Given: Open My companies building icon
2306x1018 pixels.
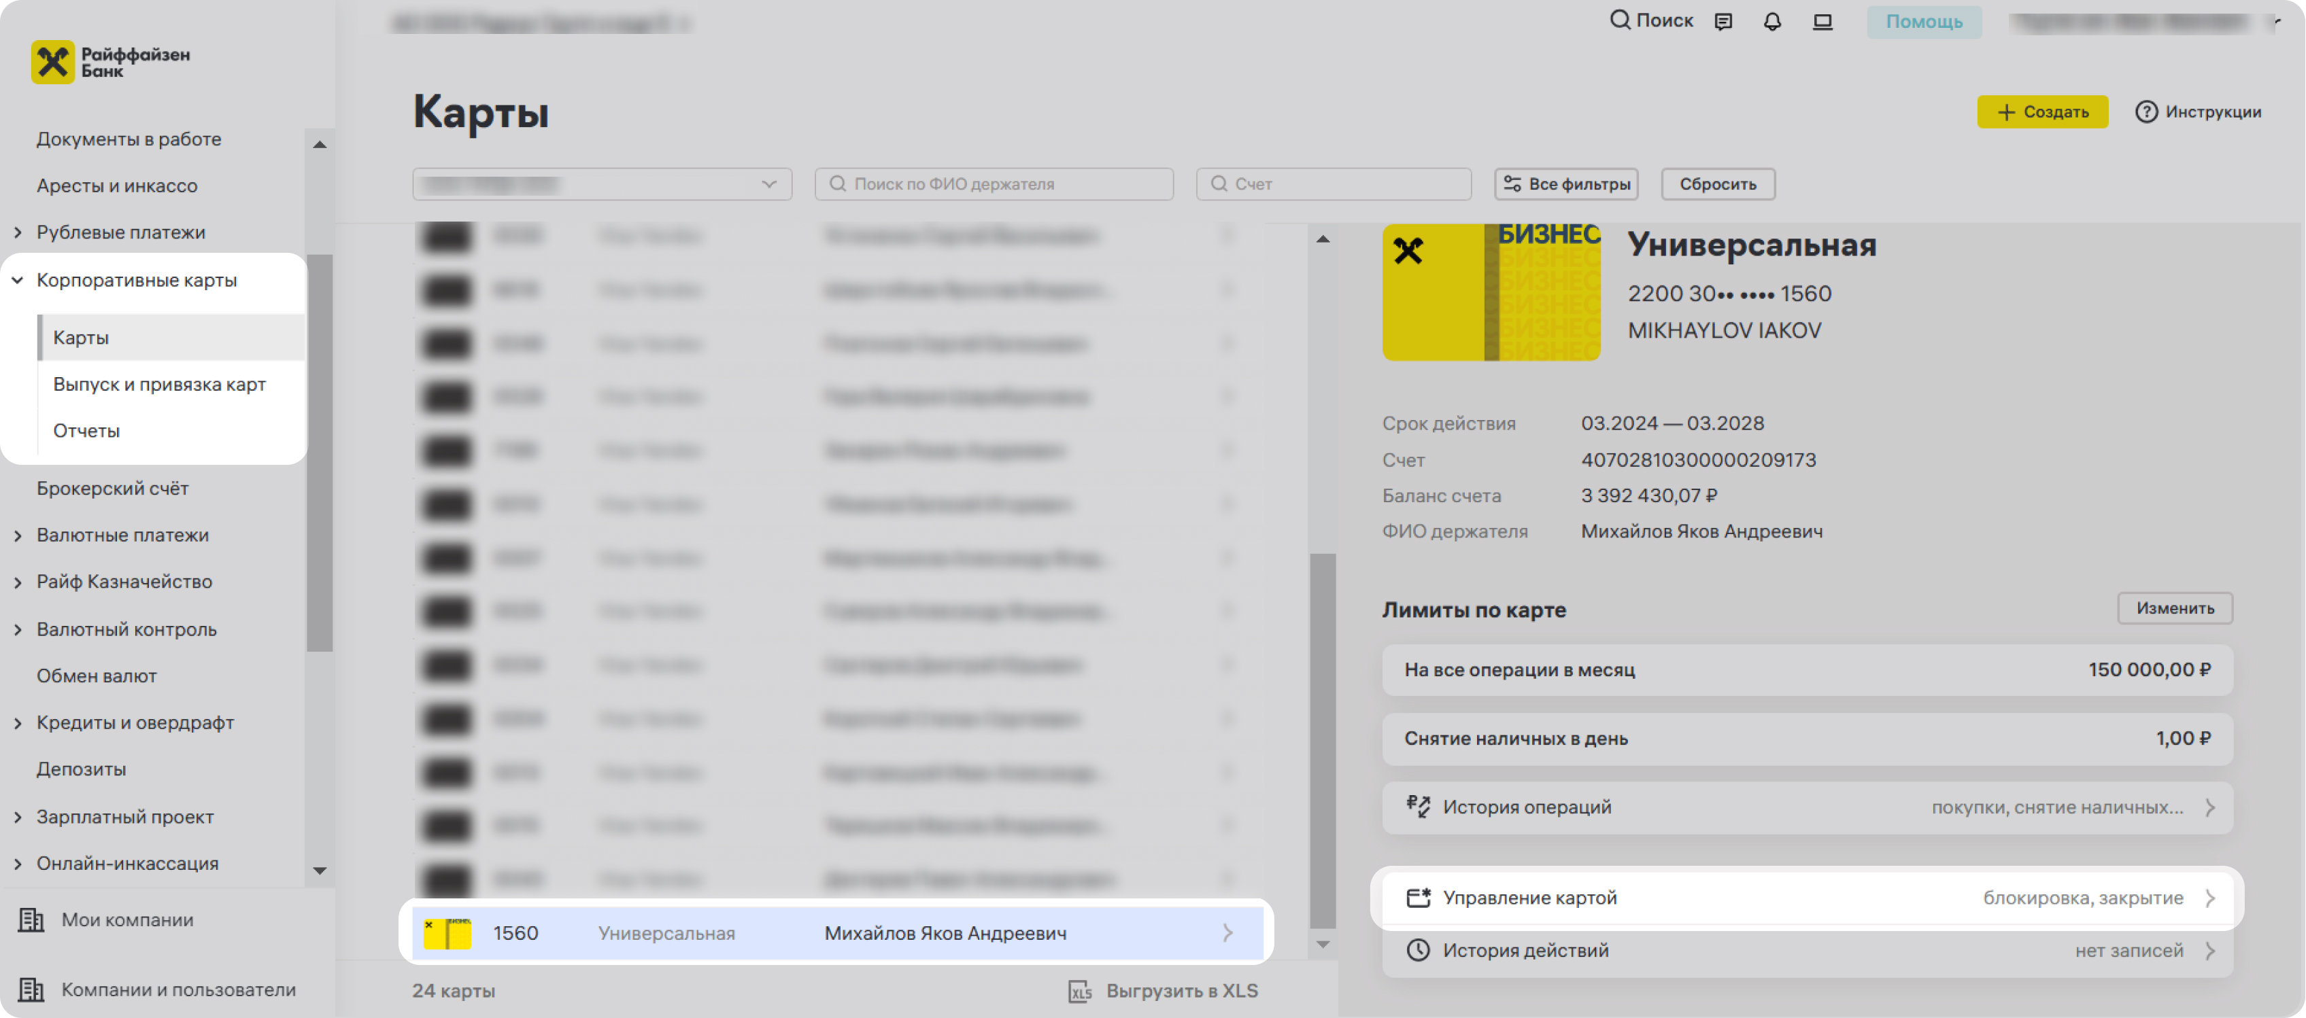Looking at the screenshot, I should coord(31,919).
